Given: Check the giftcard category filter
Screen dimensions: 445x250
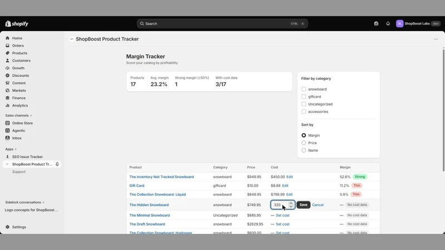Looking at the screenshot, I should [304, 97].
